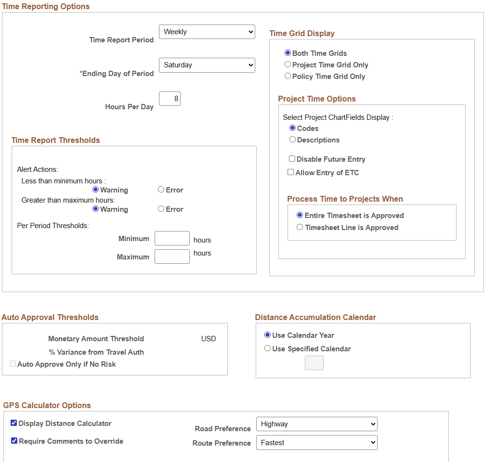
Task: Click the Time Grid Display heading
Action: (302, 33)
